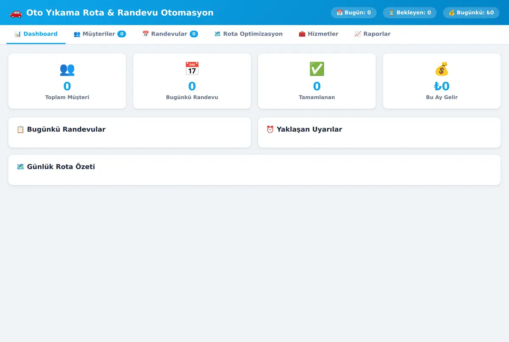Click the clipboard icon beside Bugünkü Randevular
This screenshot has width=509, height=342.
click(x=20, y=129)
